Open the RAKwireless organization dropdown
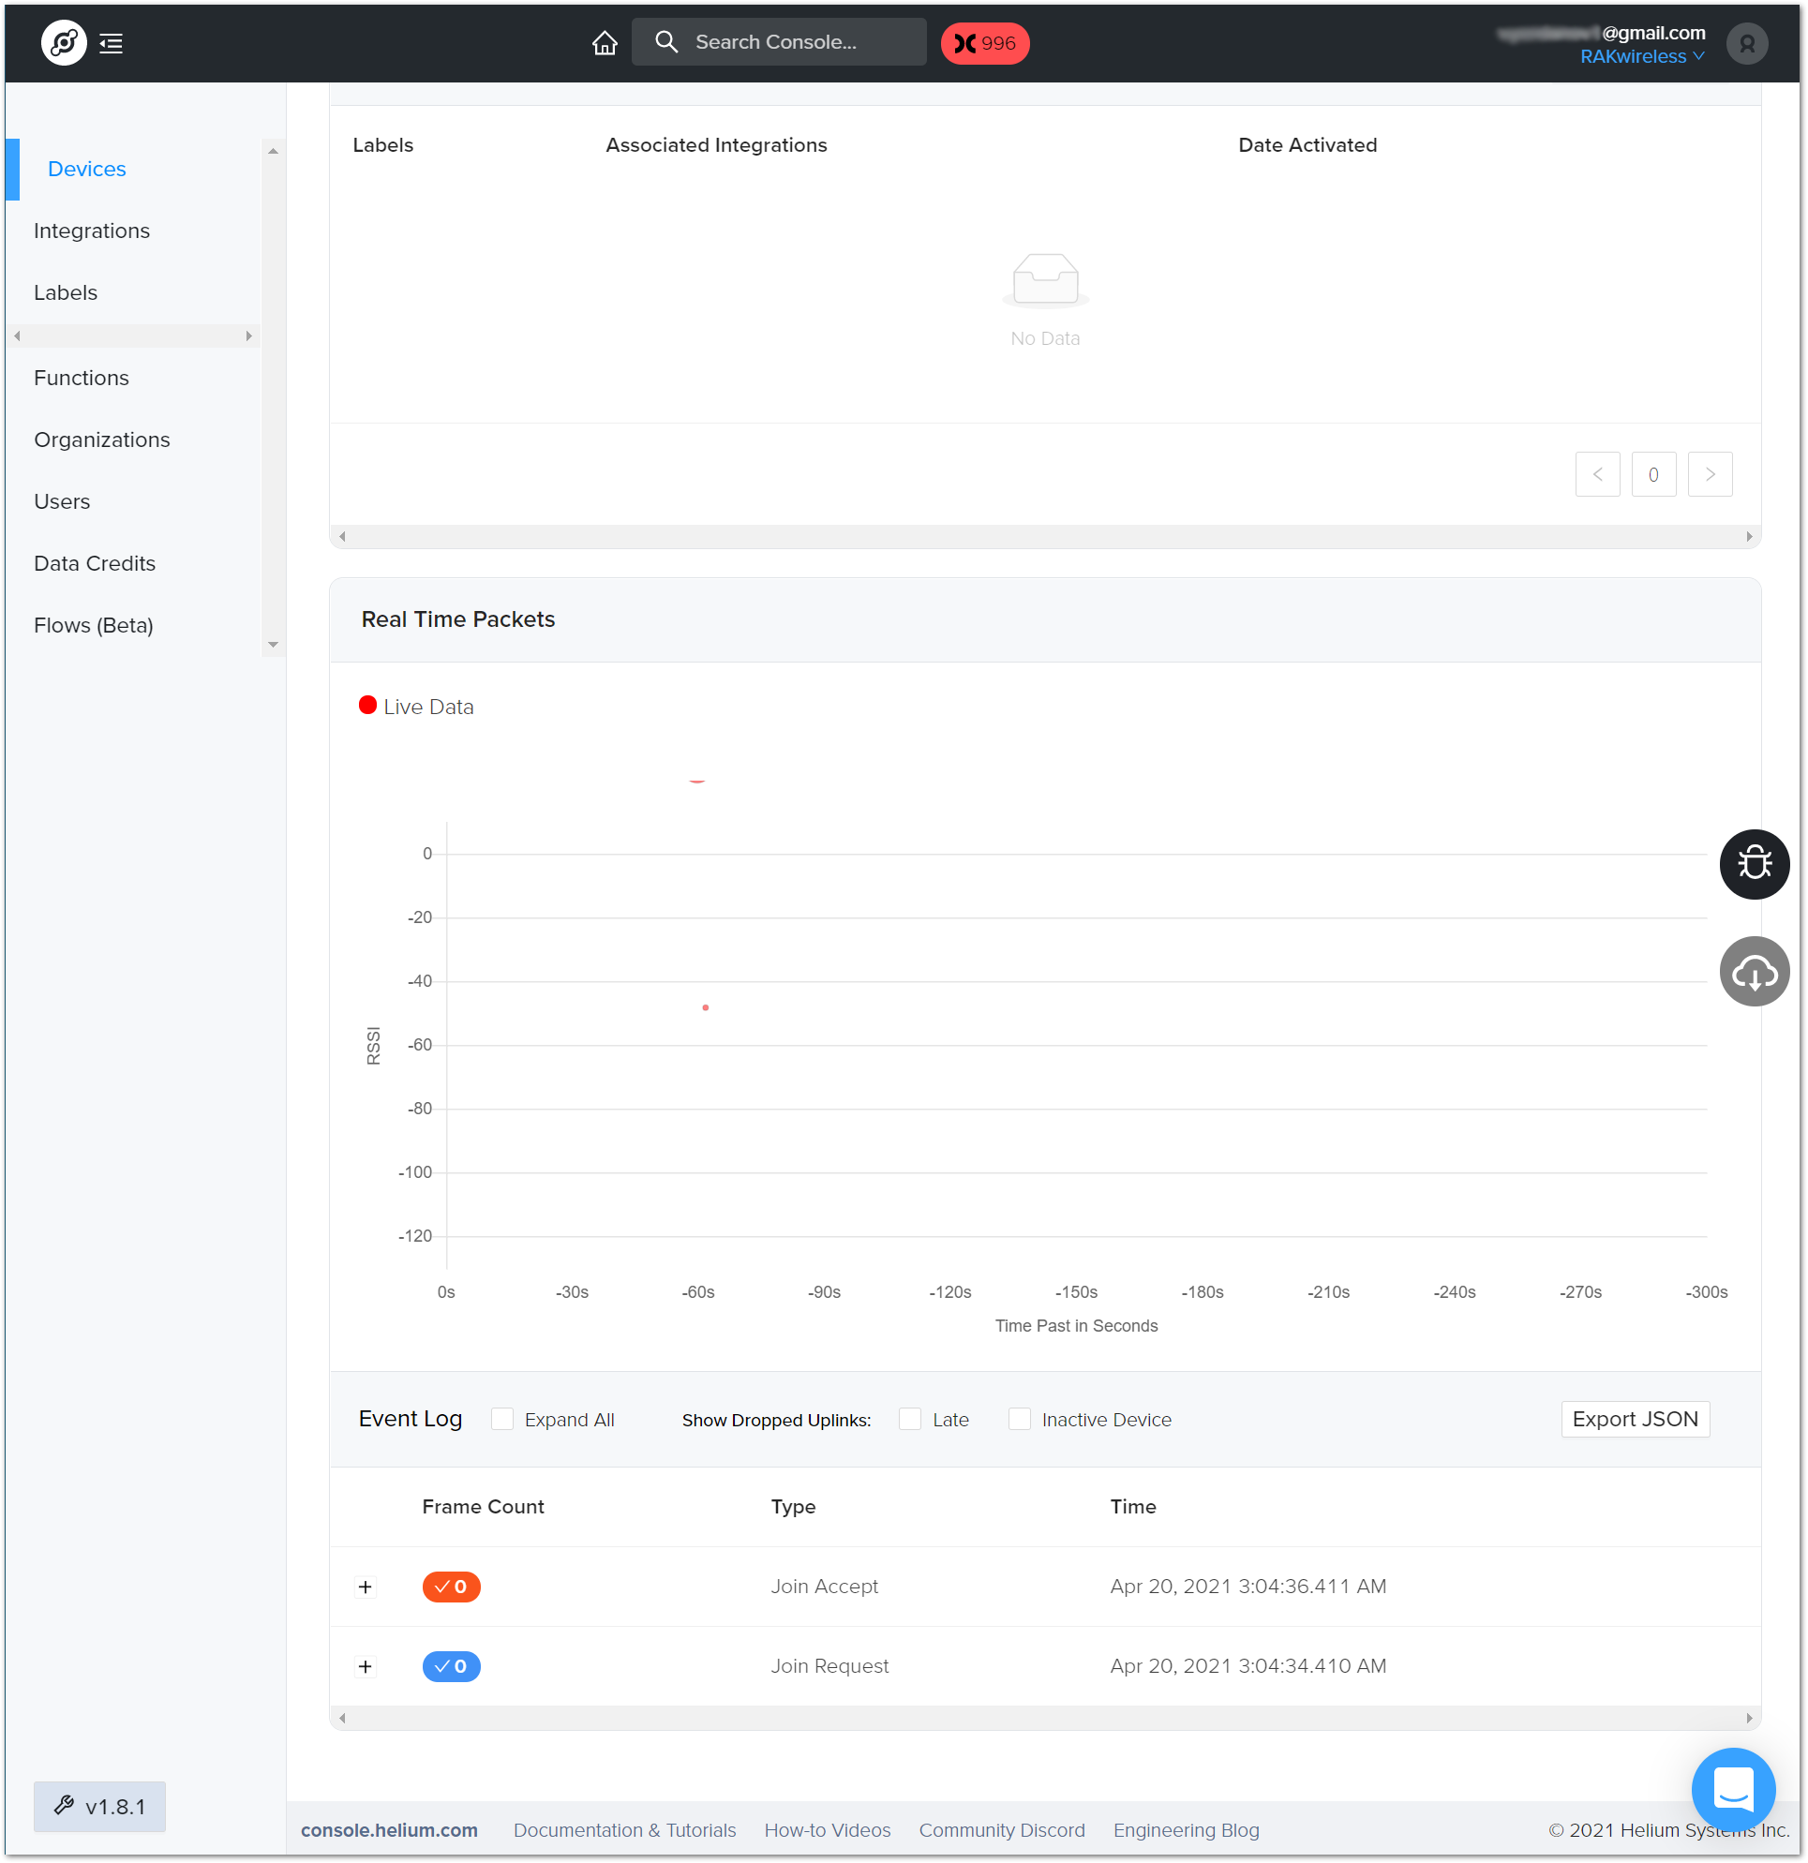1808x1863 pixels. click(x=1642, y=57)
